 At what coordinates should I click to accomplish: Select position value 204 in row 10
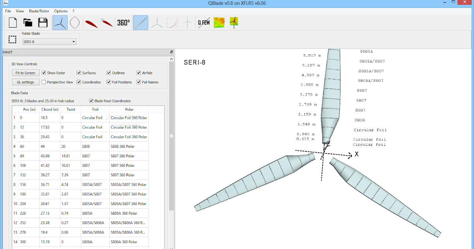point(29,204)
